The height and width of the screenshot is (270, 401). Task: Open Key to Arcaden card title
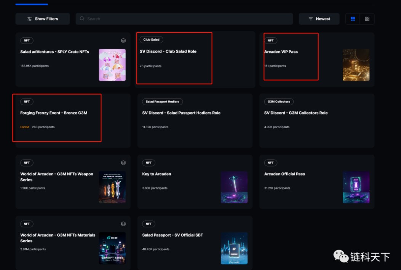[157, 174]
